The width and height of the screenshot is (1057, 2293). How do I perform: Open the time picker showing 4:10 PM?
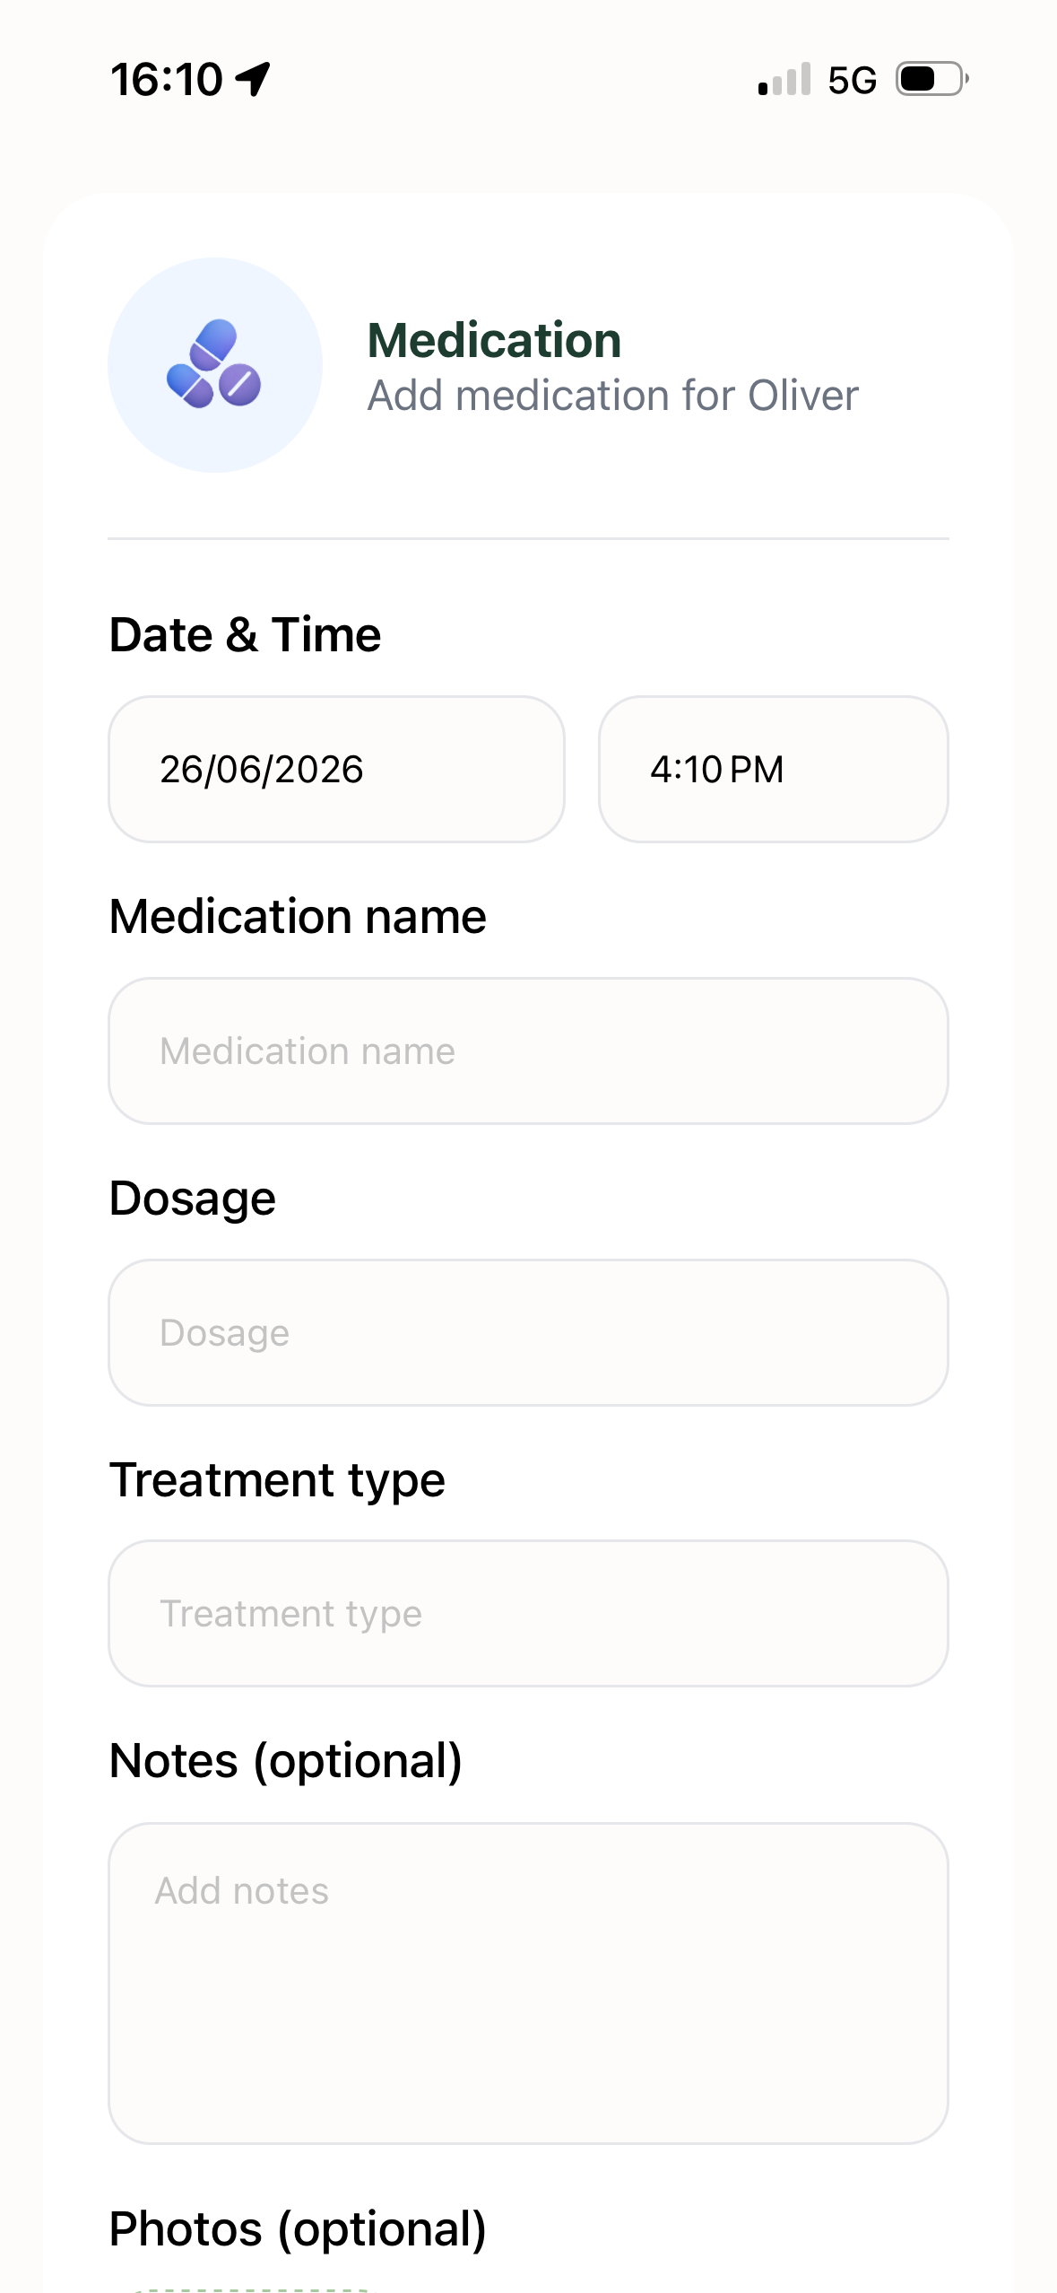[x=773, y=769]
